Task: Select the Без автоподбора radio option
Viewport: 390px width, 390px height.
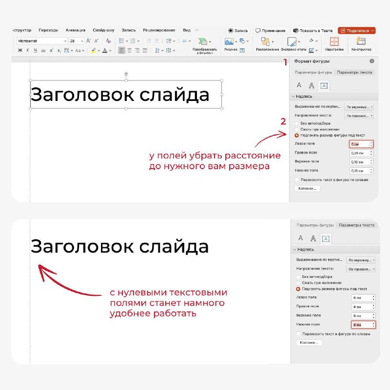Action: point(296,123)
